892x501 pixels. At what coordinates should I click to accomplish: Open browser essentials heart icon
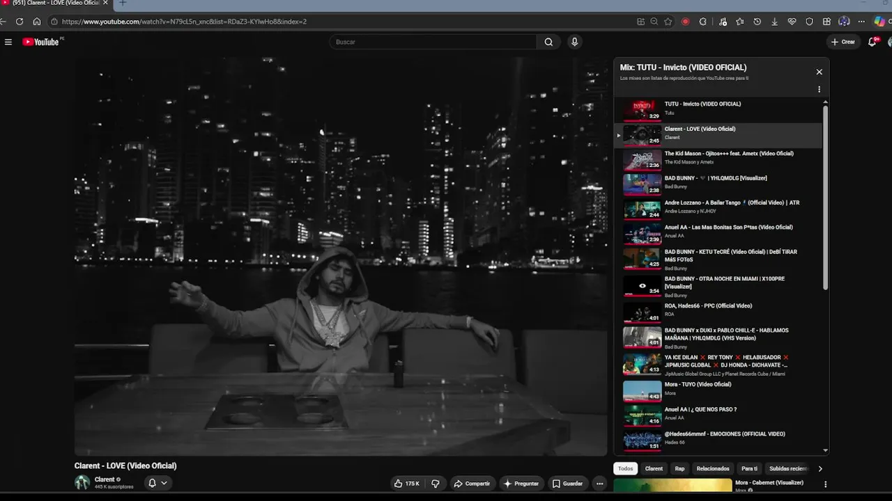pos(792,22)
